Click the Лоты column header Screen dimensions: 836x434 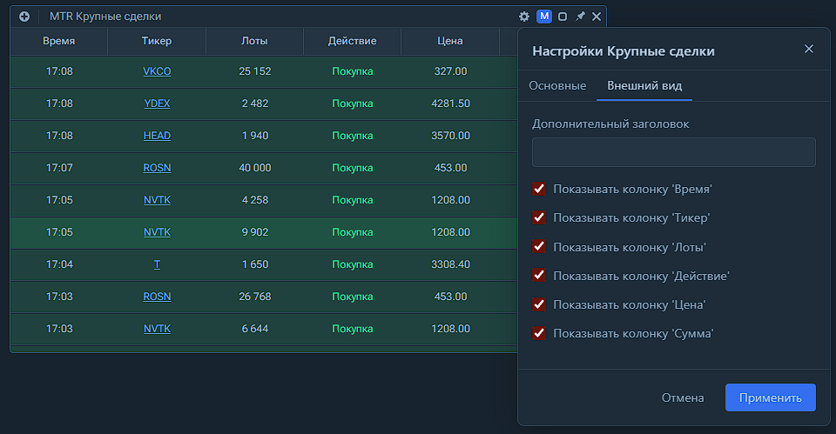click(254, 41)
